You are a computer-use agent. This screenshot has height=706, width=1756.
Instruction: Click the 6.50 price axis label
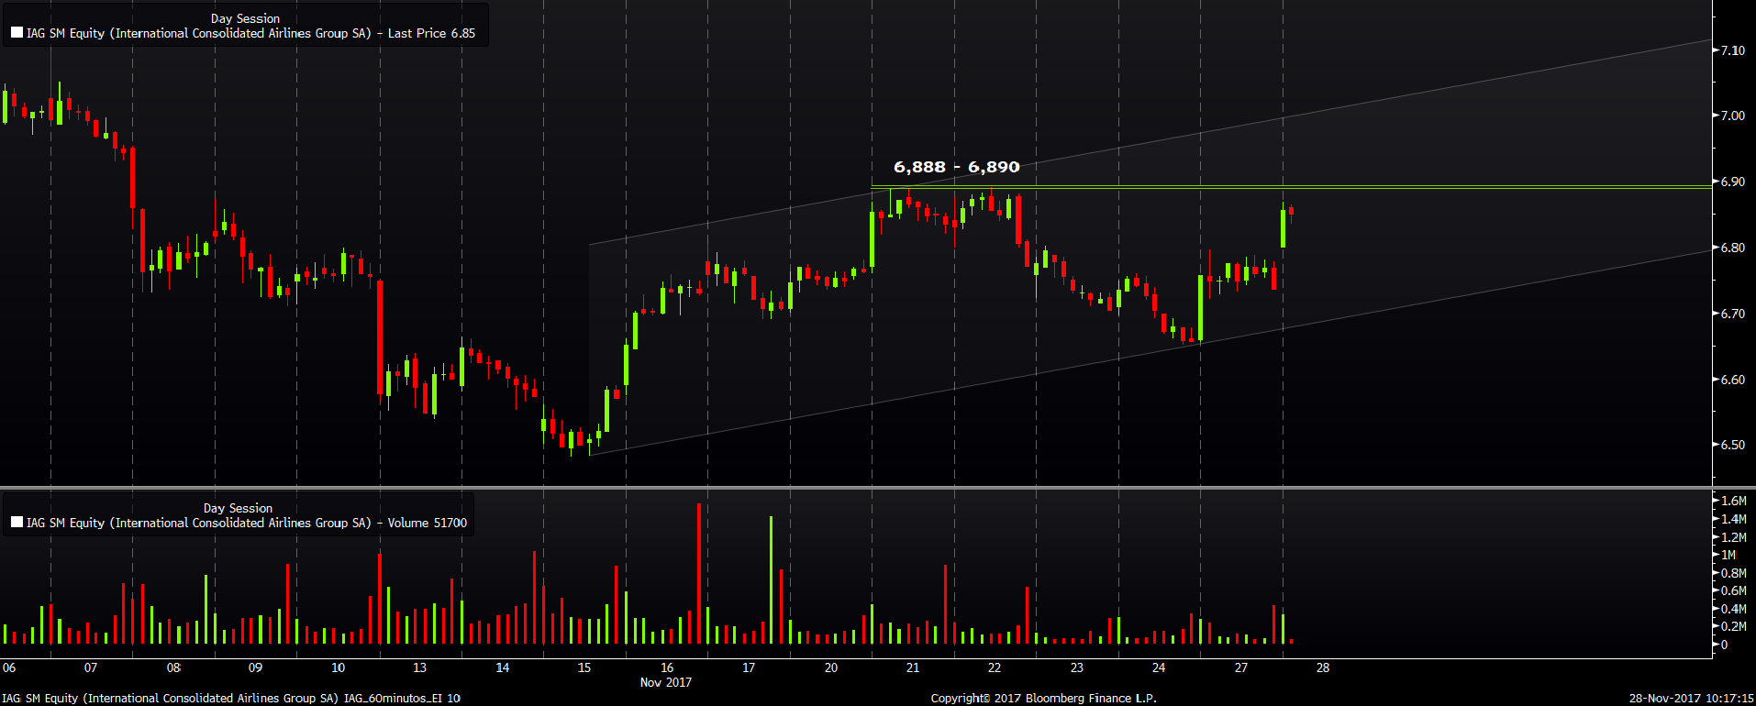[x=1733, y=445]
